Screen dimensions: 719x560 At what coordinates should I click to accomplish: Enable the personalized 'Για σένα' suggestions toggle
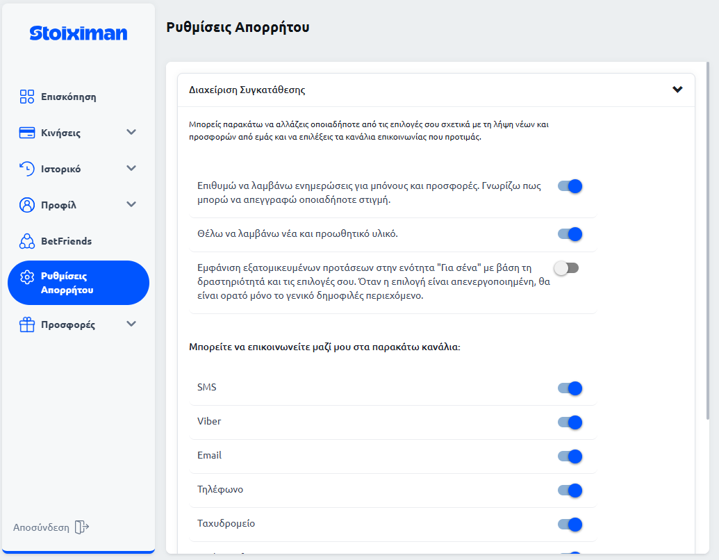pos(565,266)
